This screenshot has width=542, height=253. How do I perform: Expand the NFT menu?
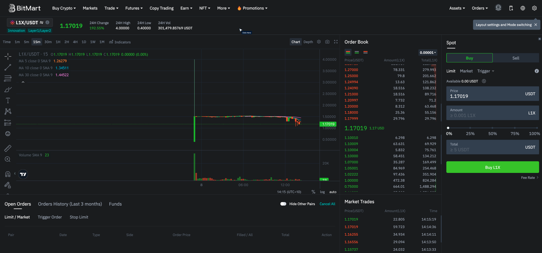click(205, 8)
